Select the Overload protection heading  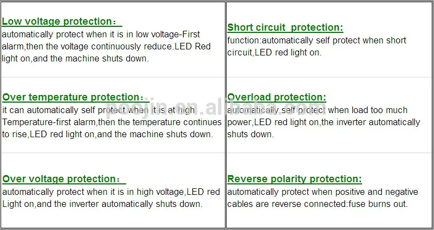point(277,98)
